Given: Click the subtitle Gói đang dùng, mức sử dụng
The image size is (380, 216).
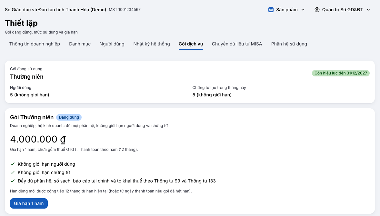Looking at the screenshot, I should coord(41,32).
